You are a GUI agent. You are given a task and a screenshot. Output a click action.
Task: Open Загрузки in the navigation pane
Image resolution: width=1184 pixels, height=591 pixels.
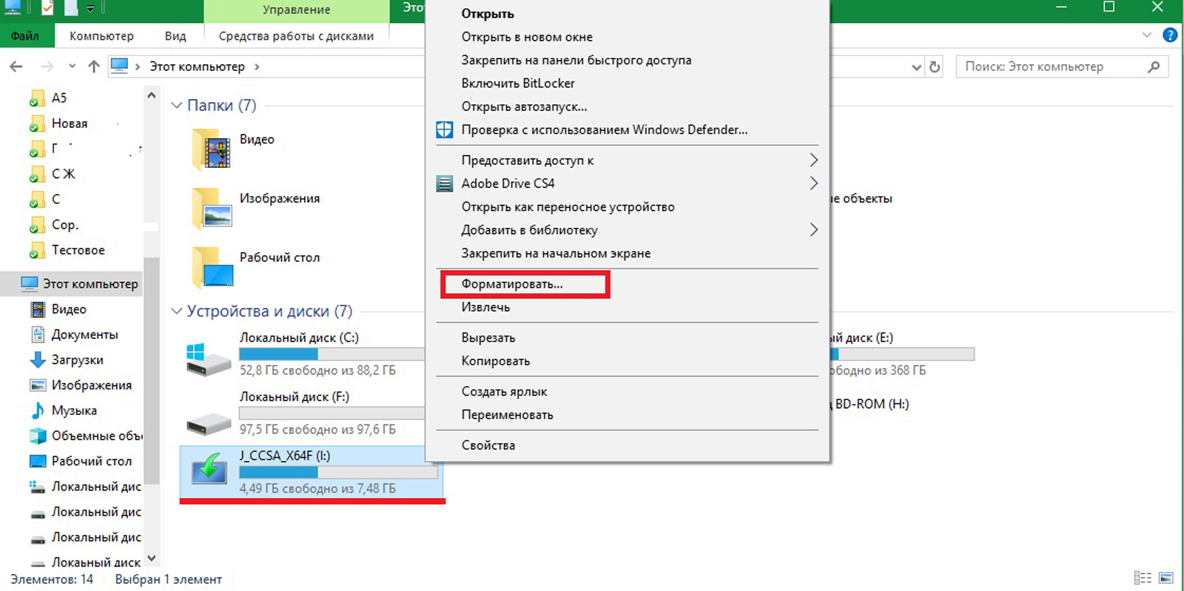point(77,360)
